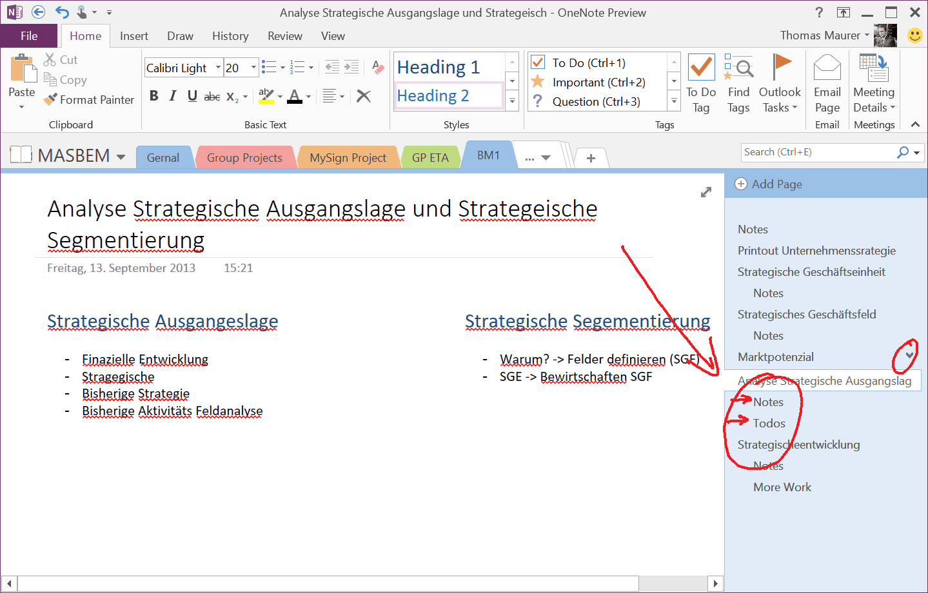Click the Bullets list icon
Image resolution: width=928 pixels, height=593 pixels.
pos(269,67)
